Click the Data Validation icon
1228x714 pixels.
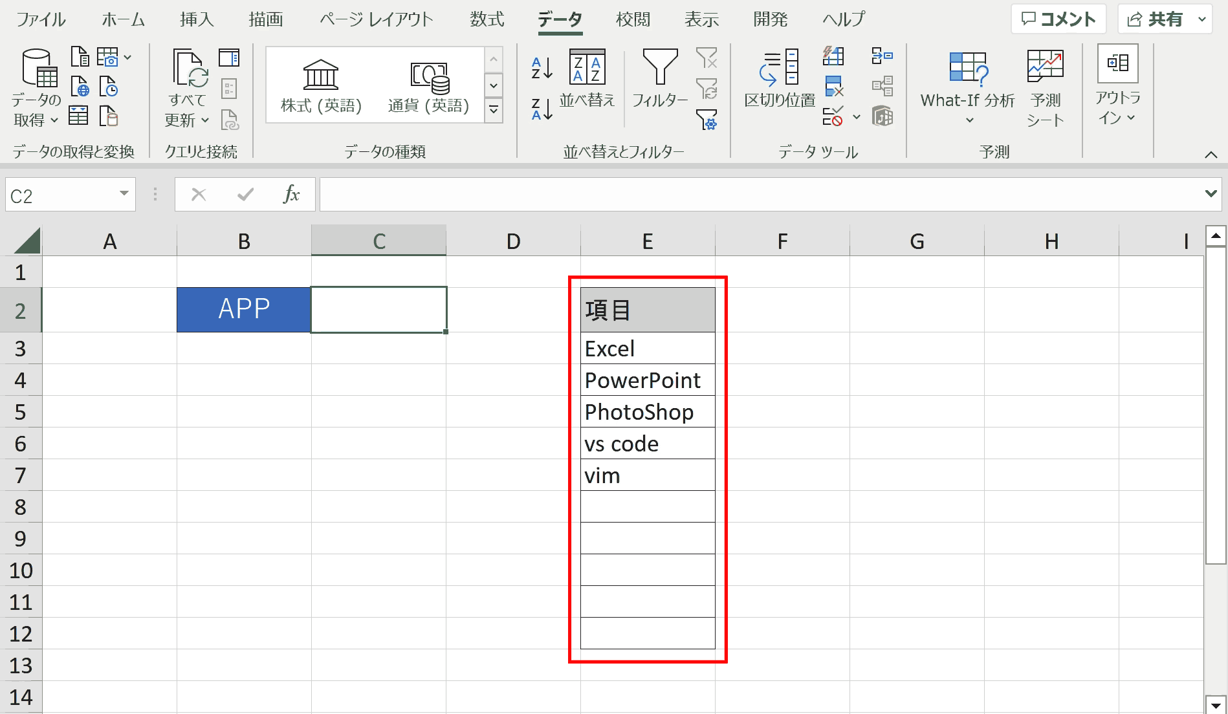click(x=833, y=116)
